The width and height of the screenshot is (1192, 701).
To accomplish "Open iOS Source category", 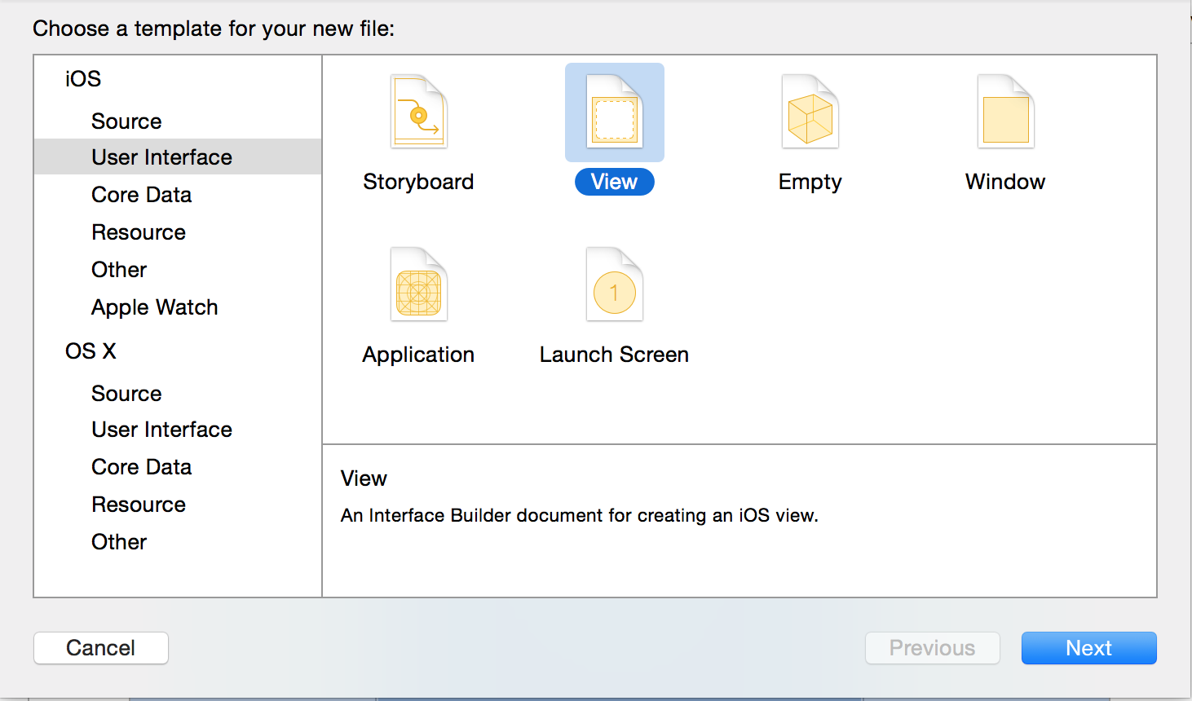I will click(x=126, y=121).
